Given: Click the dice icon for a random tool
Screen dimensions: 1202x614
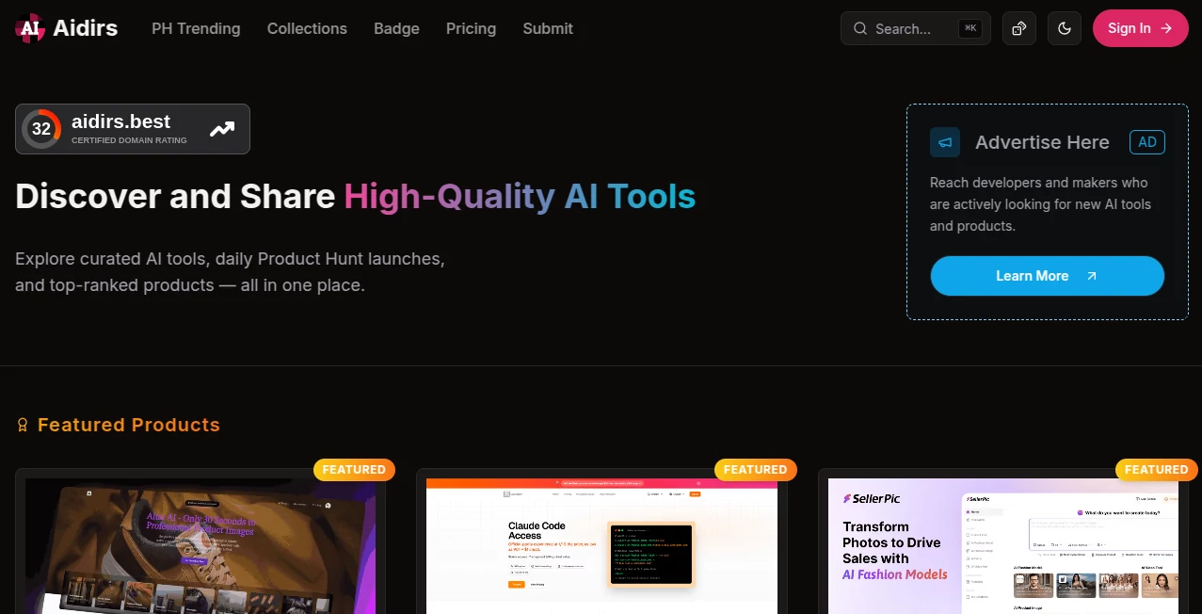Looking at the screenshot, I should click(1018, 28).
